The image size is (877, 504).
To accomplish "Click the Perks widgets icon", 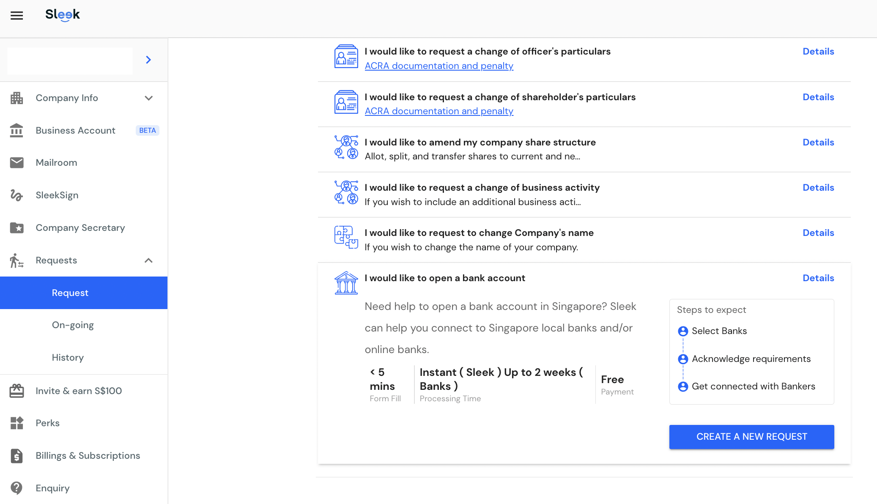I will (16, 423).
